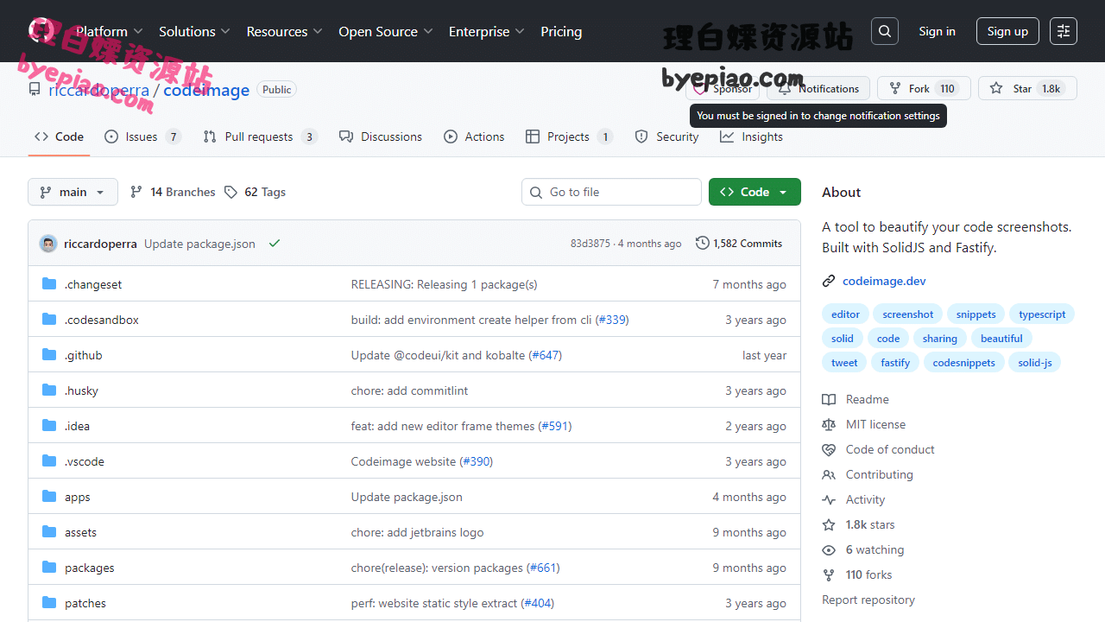Click the folder icon next to apps

pyautogui.click(x=49, y=497)
